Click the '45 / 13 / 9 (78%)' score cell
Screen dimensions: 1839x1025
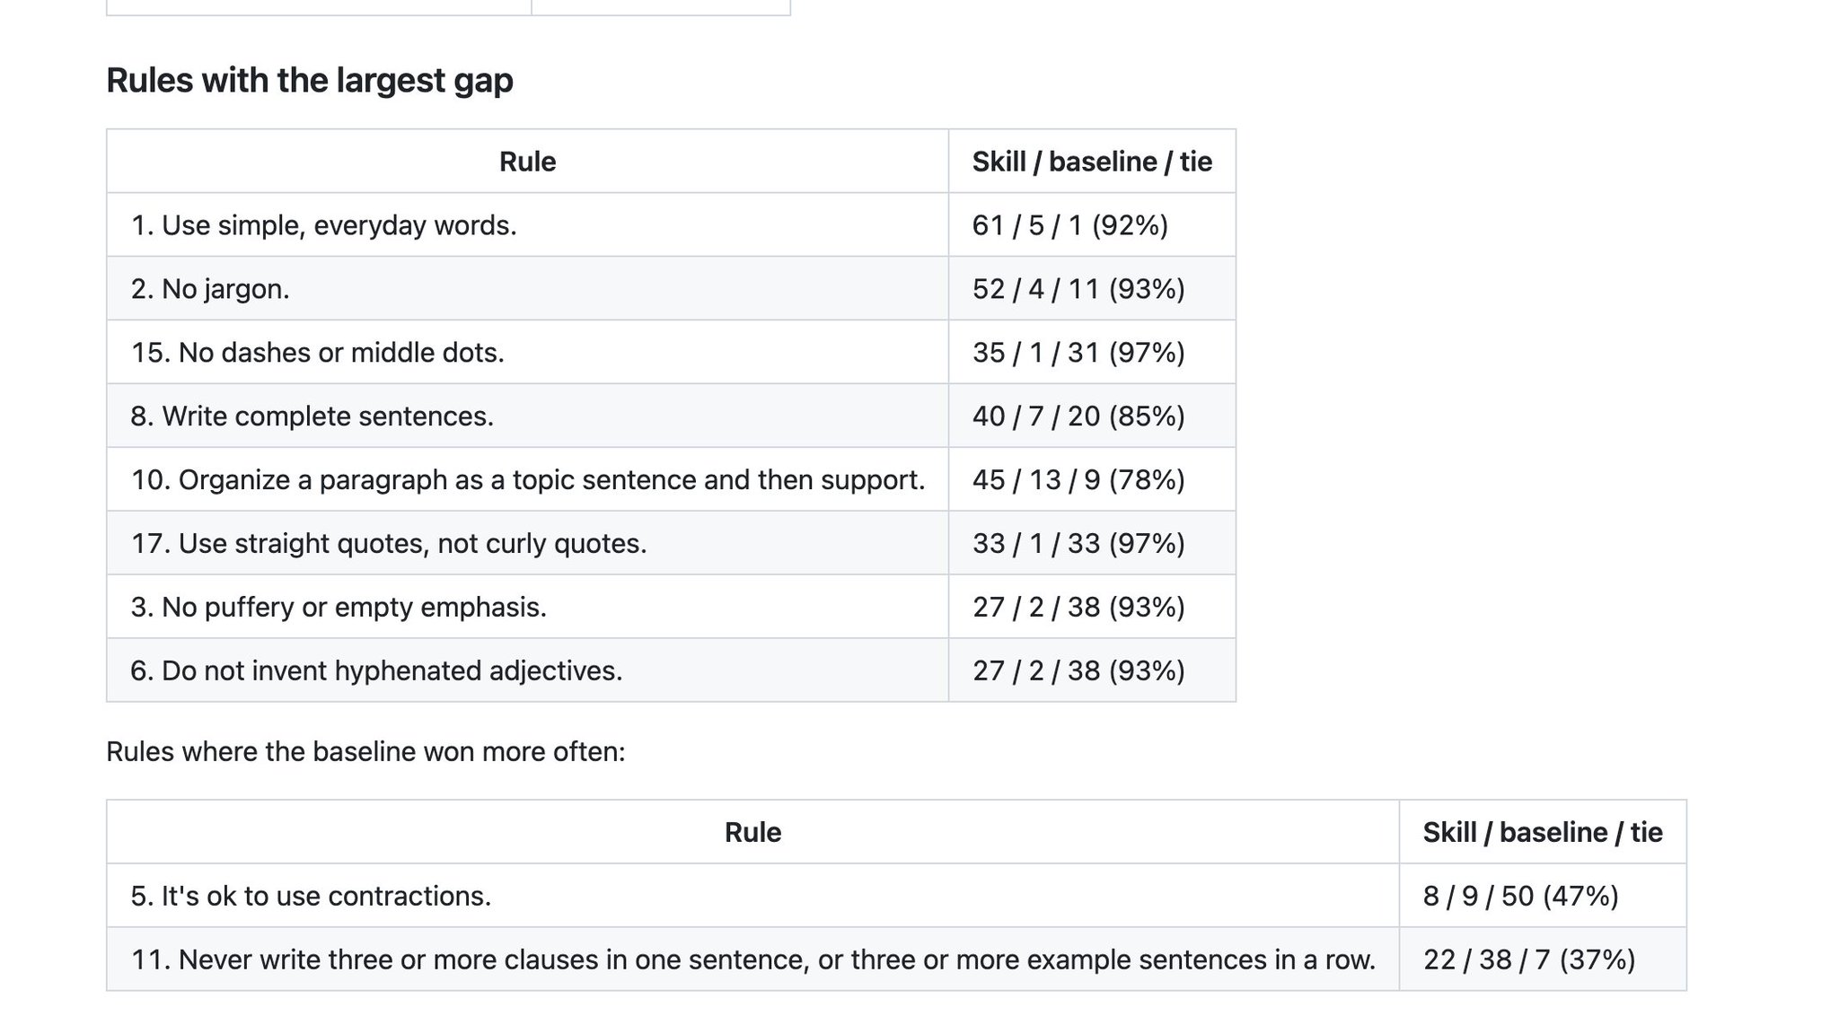pos(1092,480)
